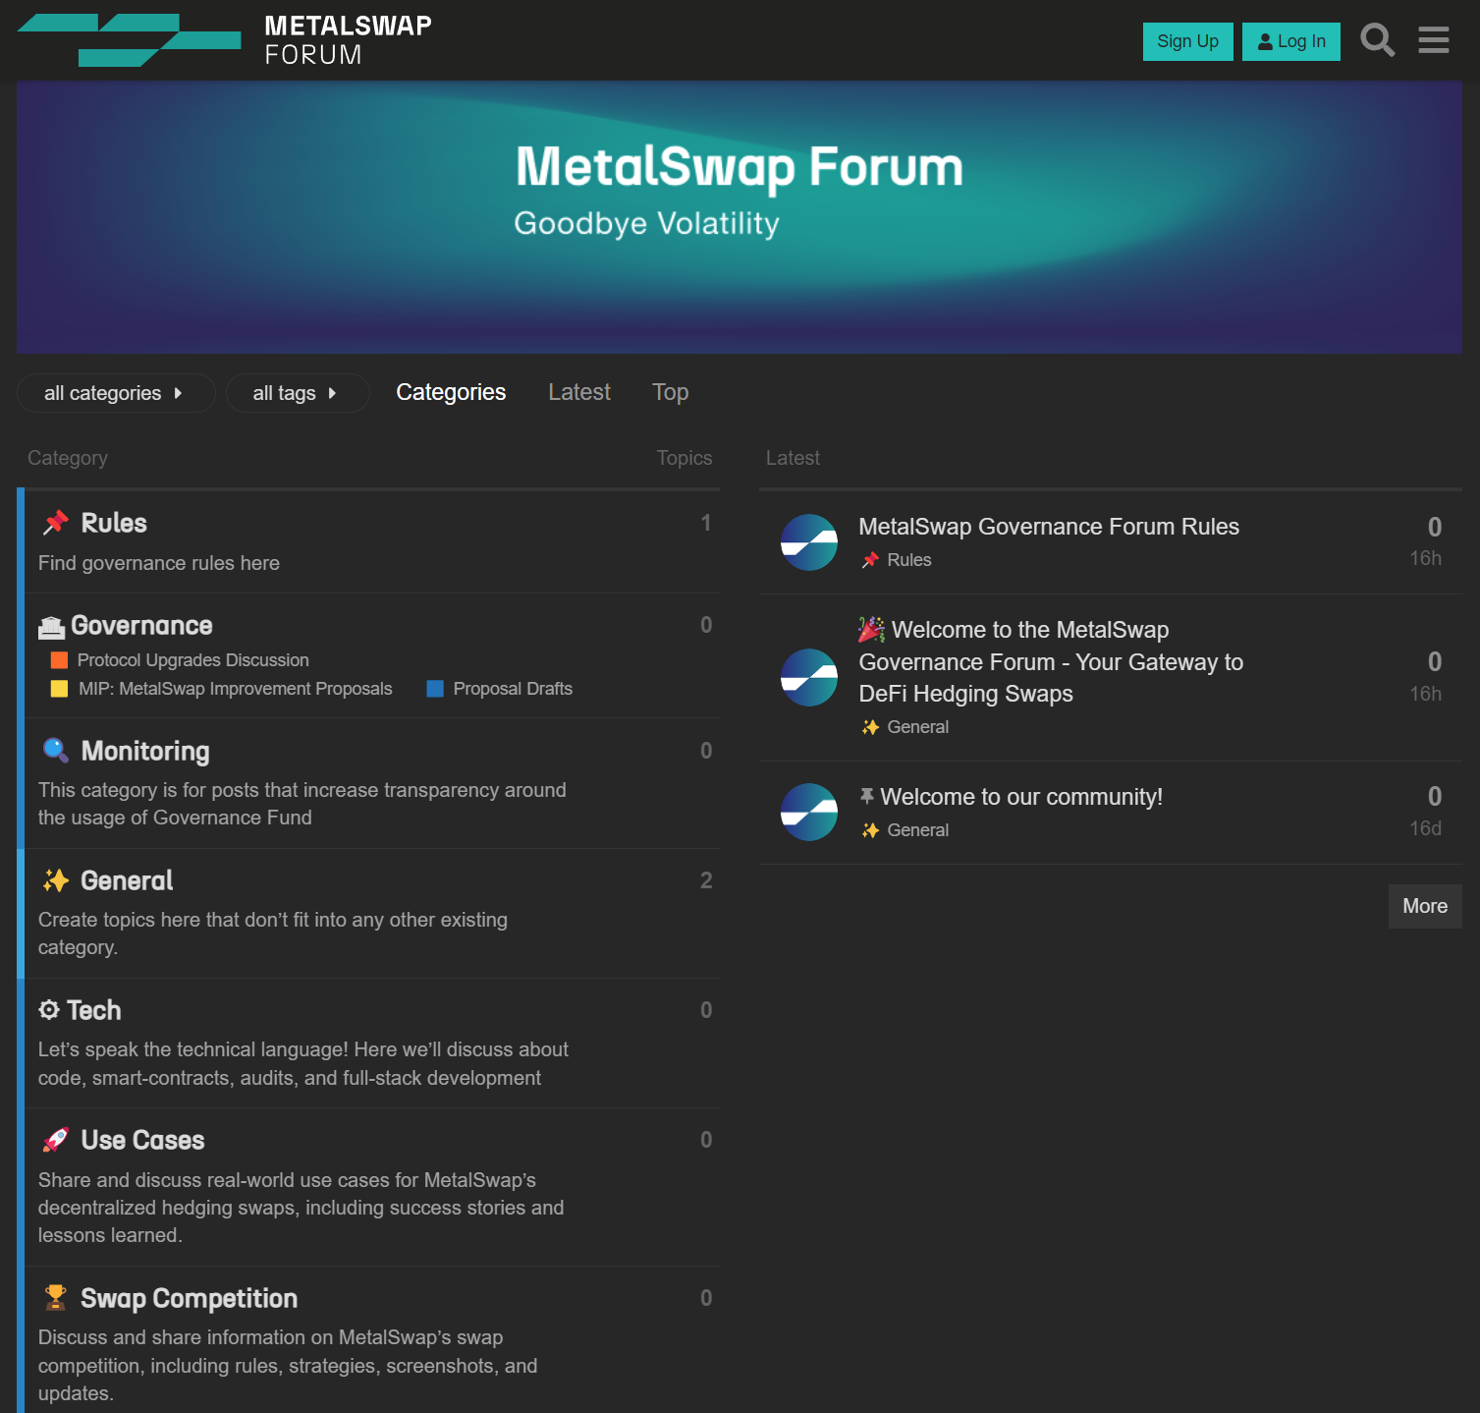Click the Governance building icon
1480x1413 pixels.
click(51, 627)
